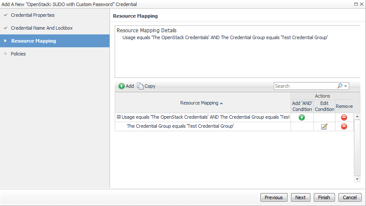Click the table scrollbar down arrow
Image resolution: width=366 pixels, height=206 pixels.
(357, 178)
